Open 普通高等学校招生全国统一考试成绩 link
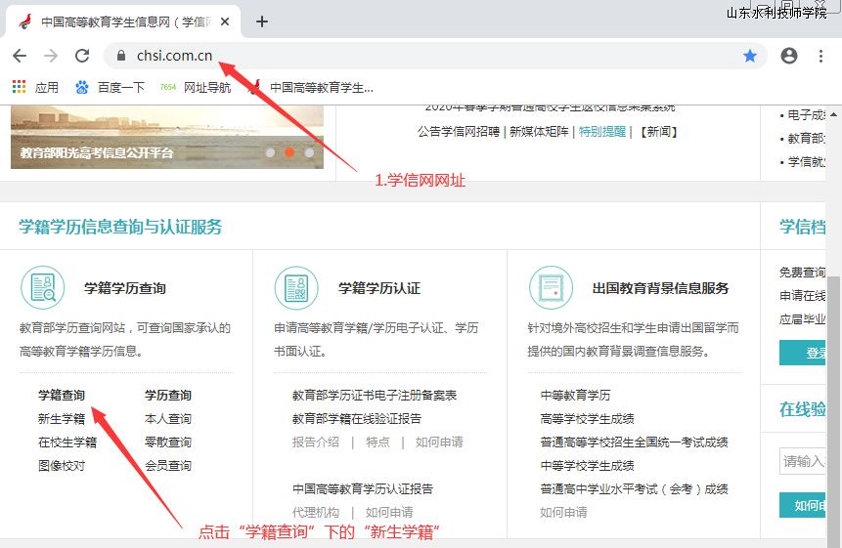842x548 pixels. click(x=634, y=443)
